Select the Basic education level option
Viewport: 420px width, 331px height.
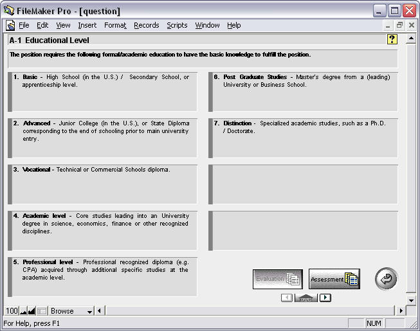[x=103, y=91]
